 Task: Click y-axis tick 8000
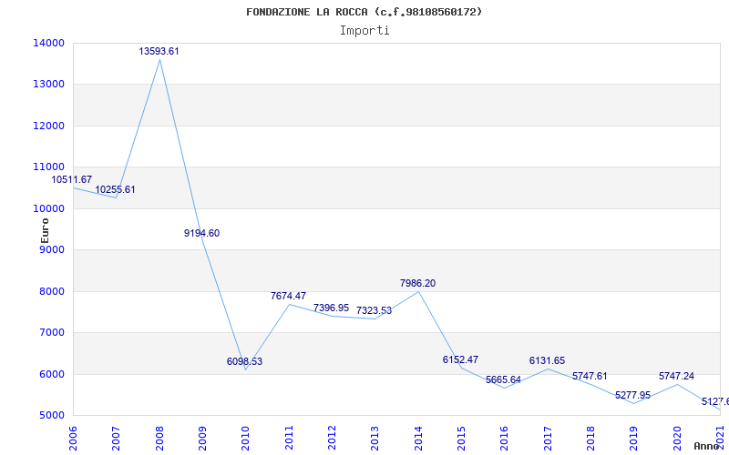coord(51,291)
